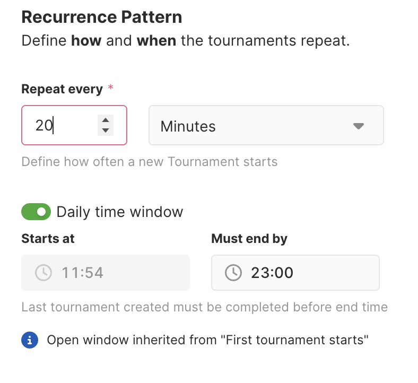Click the 'Open window inherited' info message

pyautogui.click(x=207, y=340)
